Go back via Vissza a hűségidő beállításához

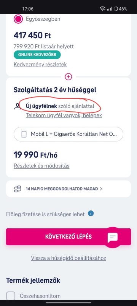coord(68,258)
